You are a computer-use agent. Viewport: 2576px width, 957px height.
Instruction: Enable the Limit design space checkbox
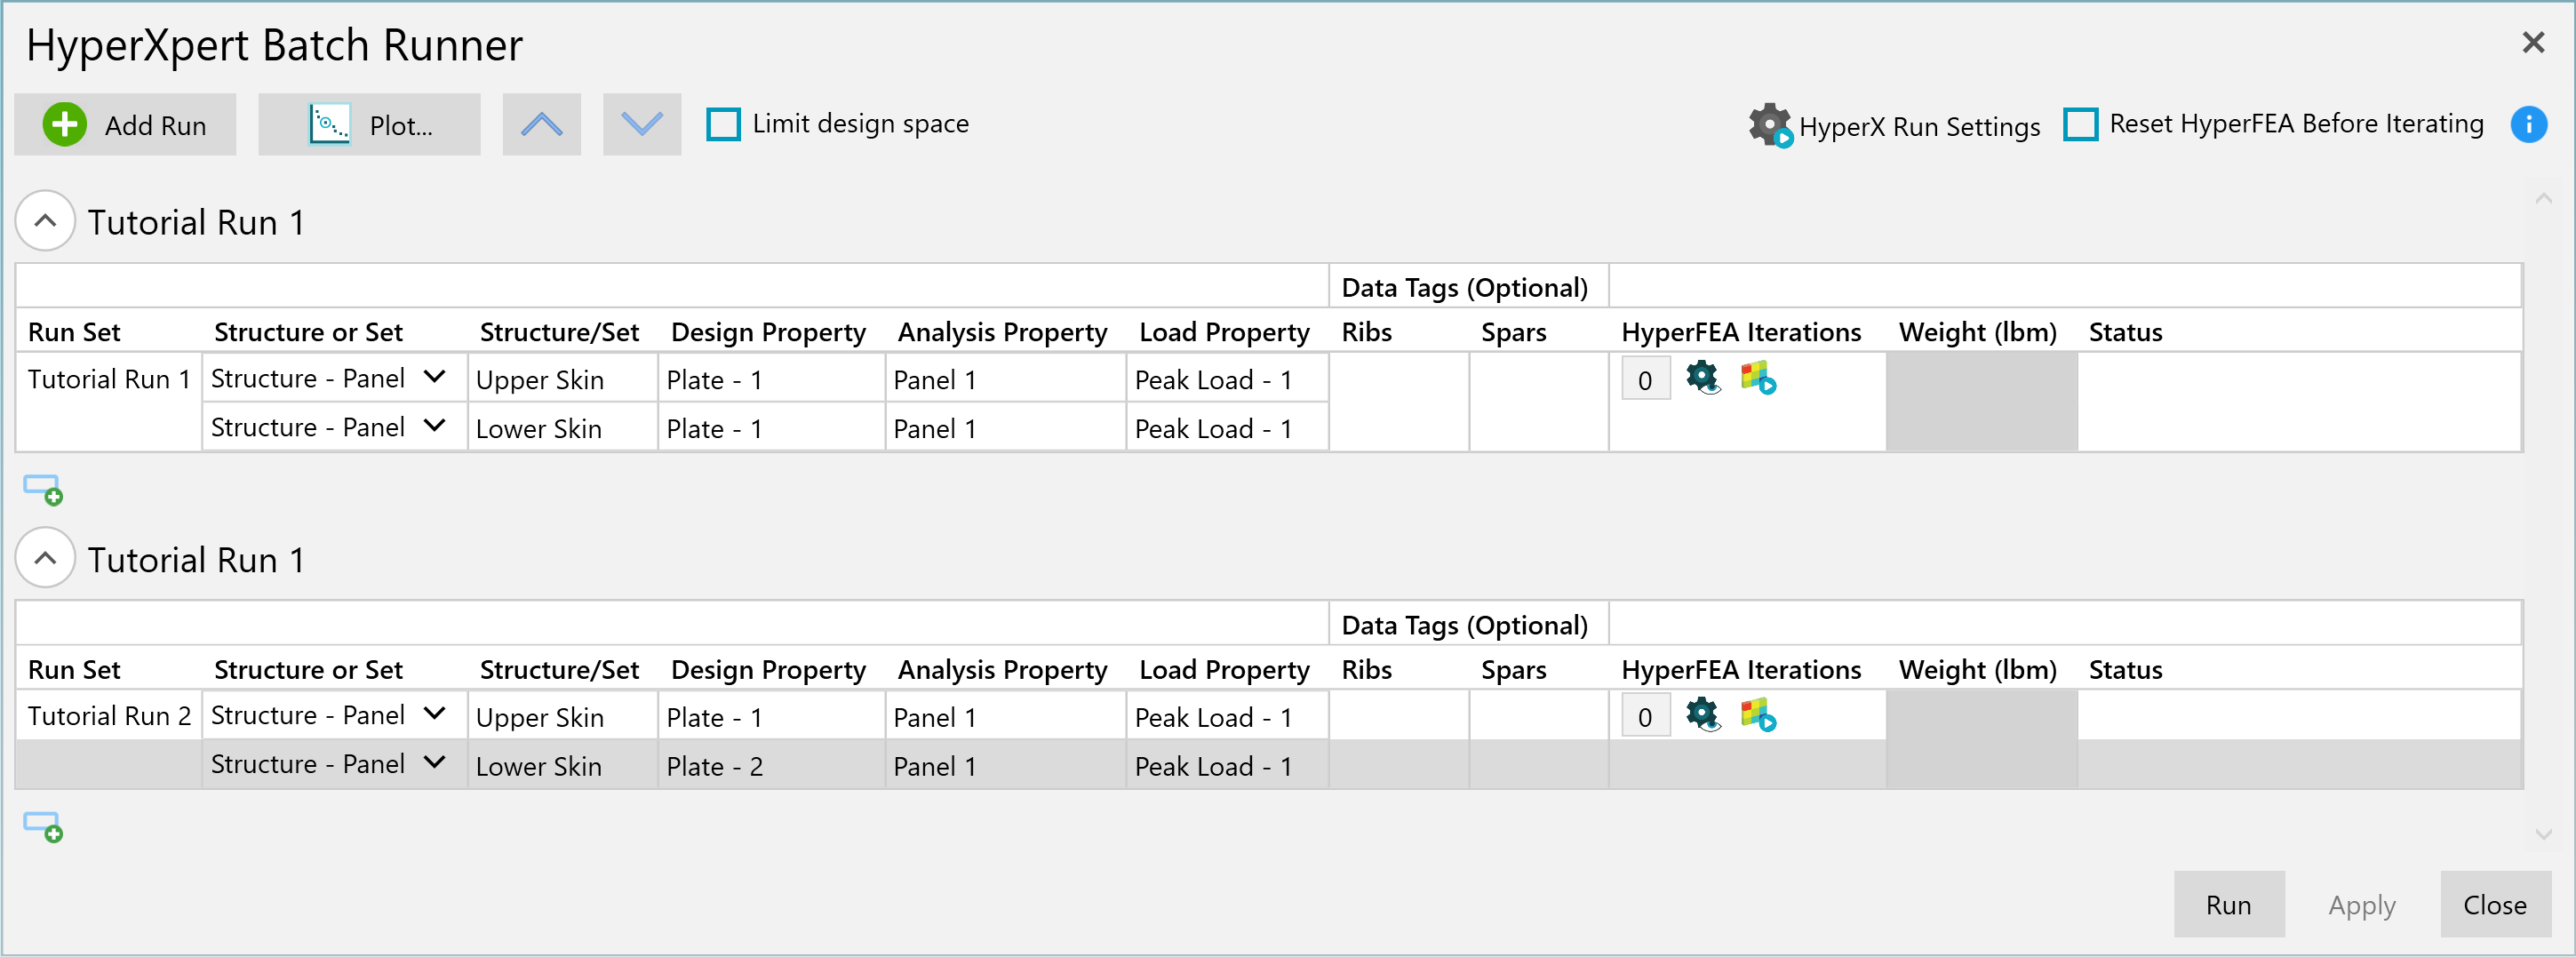pos(724,125)
